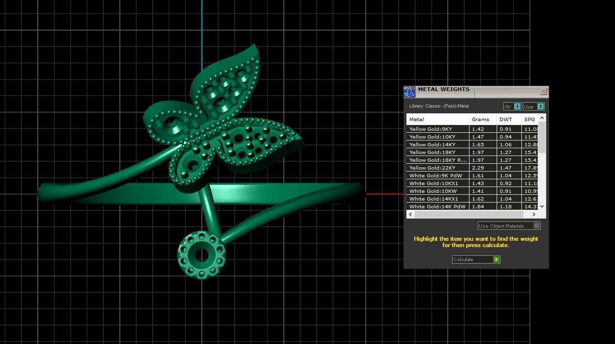Image resolution: width=615 pixels, height=344 pixels.
Task: Click the 1.84 grams value for 14K PdW
Action: [478, 206]
